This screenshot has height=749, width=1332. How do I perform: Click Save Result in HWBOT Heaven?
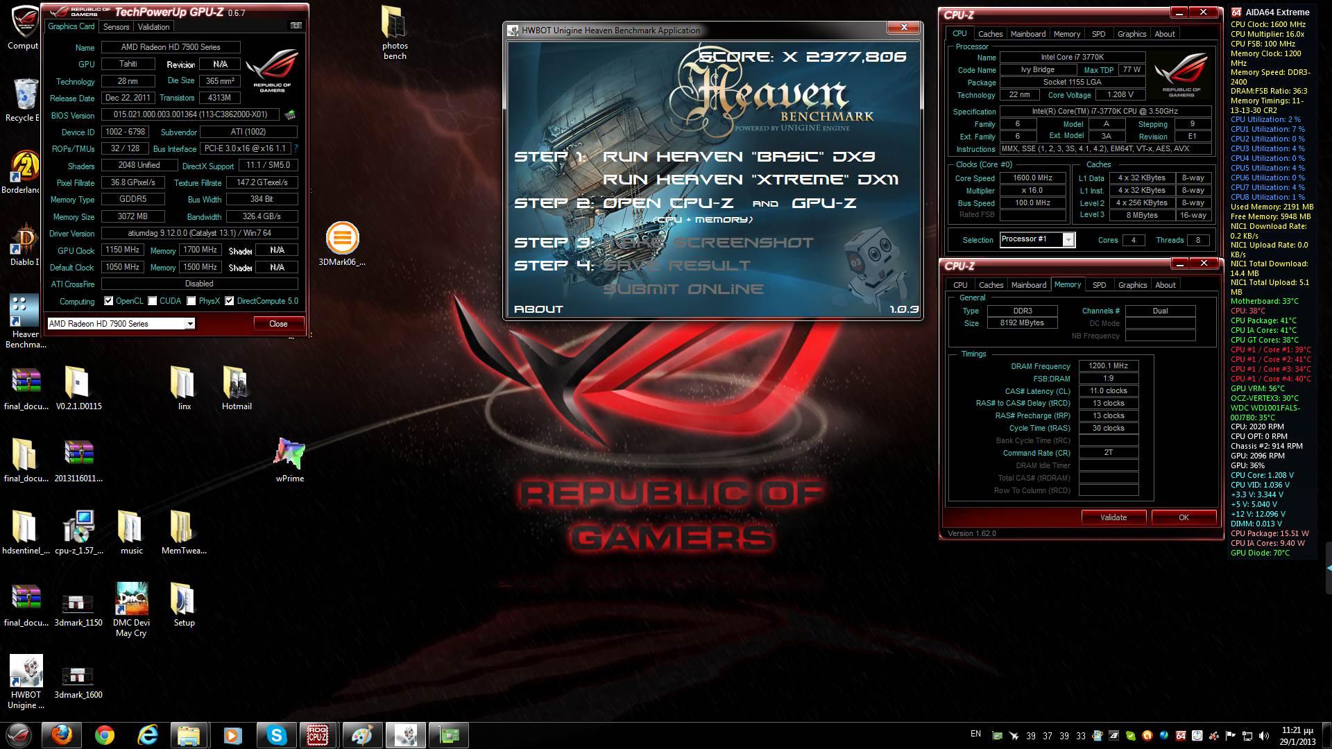pos(676,266)
